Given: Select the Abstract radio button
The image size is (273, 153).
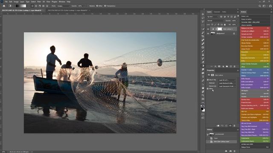Looking at the screenshot, I should [208, 83].
